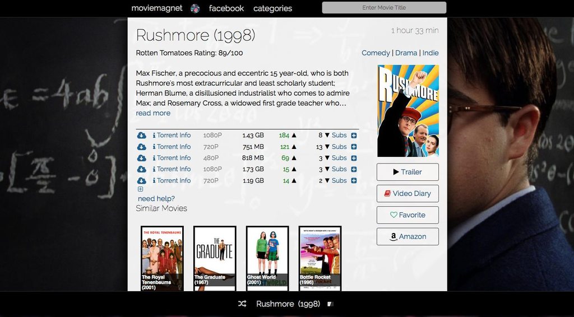Viewport: 574px width, 317px height.
Task: Click the upvote arrow next to 15
Action: [294, 169]
